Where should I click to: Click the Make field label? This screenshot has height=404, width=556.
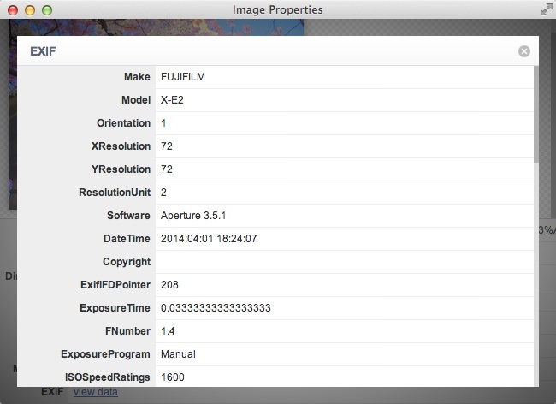pyautogui.click(x=137, y=77)
